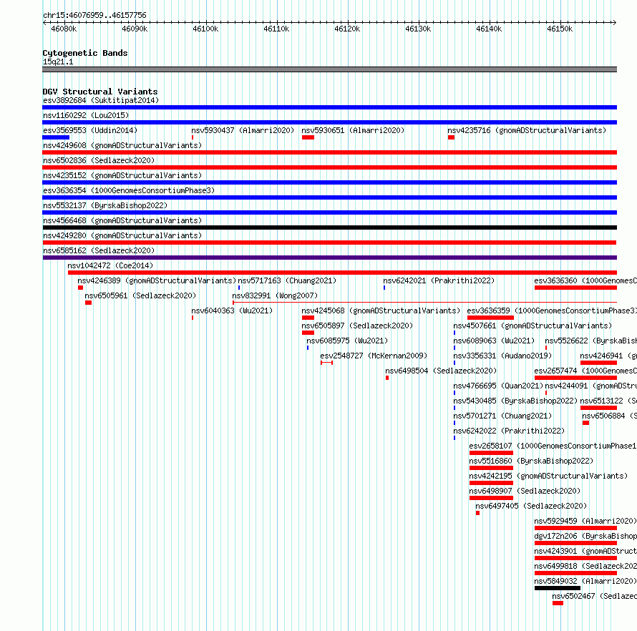
Task: Open variant nsv5516860 (ByrskaBishop2022)
Action: pos(531,461)
